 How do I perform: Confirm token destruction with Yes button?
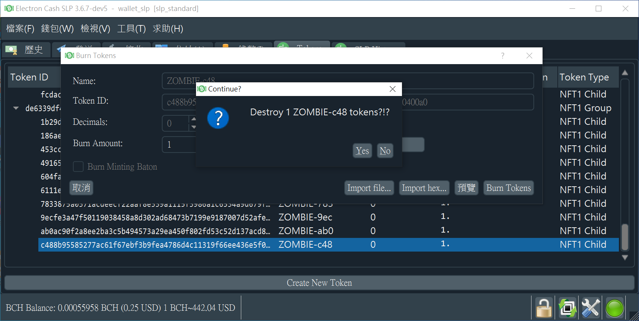(x=362, y=151)
